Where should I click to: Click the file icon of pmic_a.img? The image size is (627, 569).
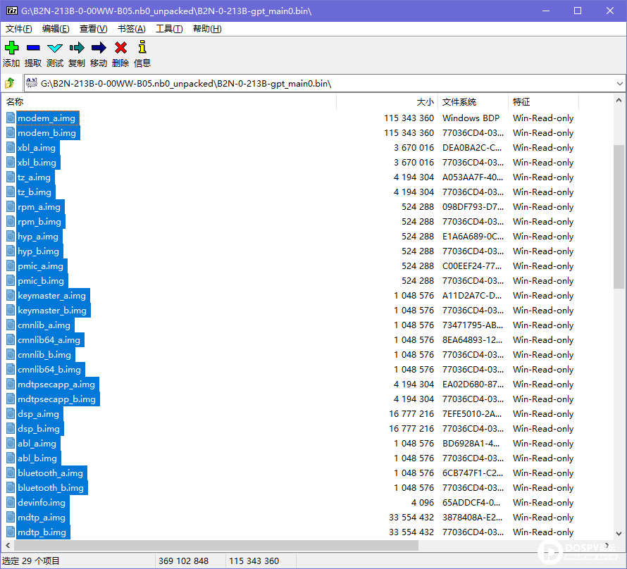pyautogui.click(x=11, y=265)
